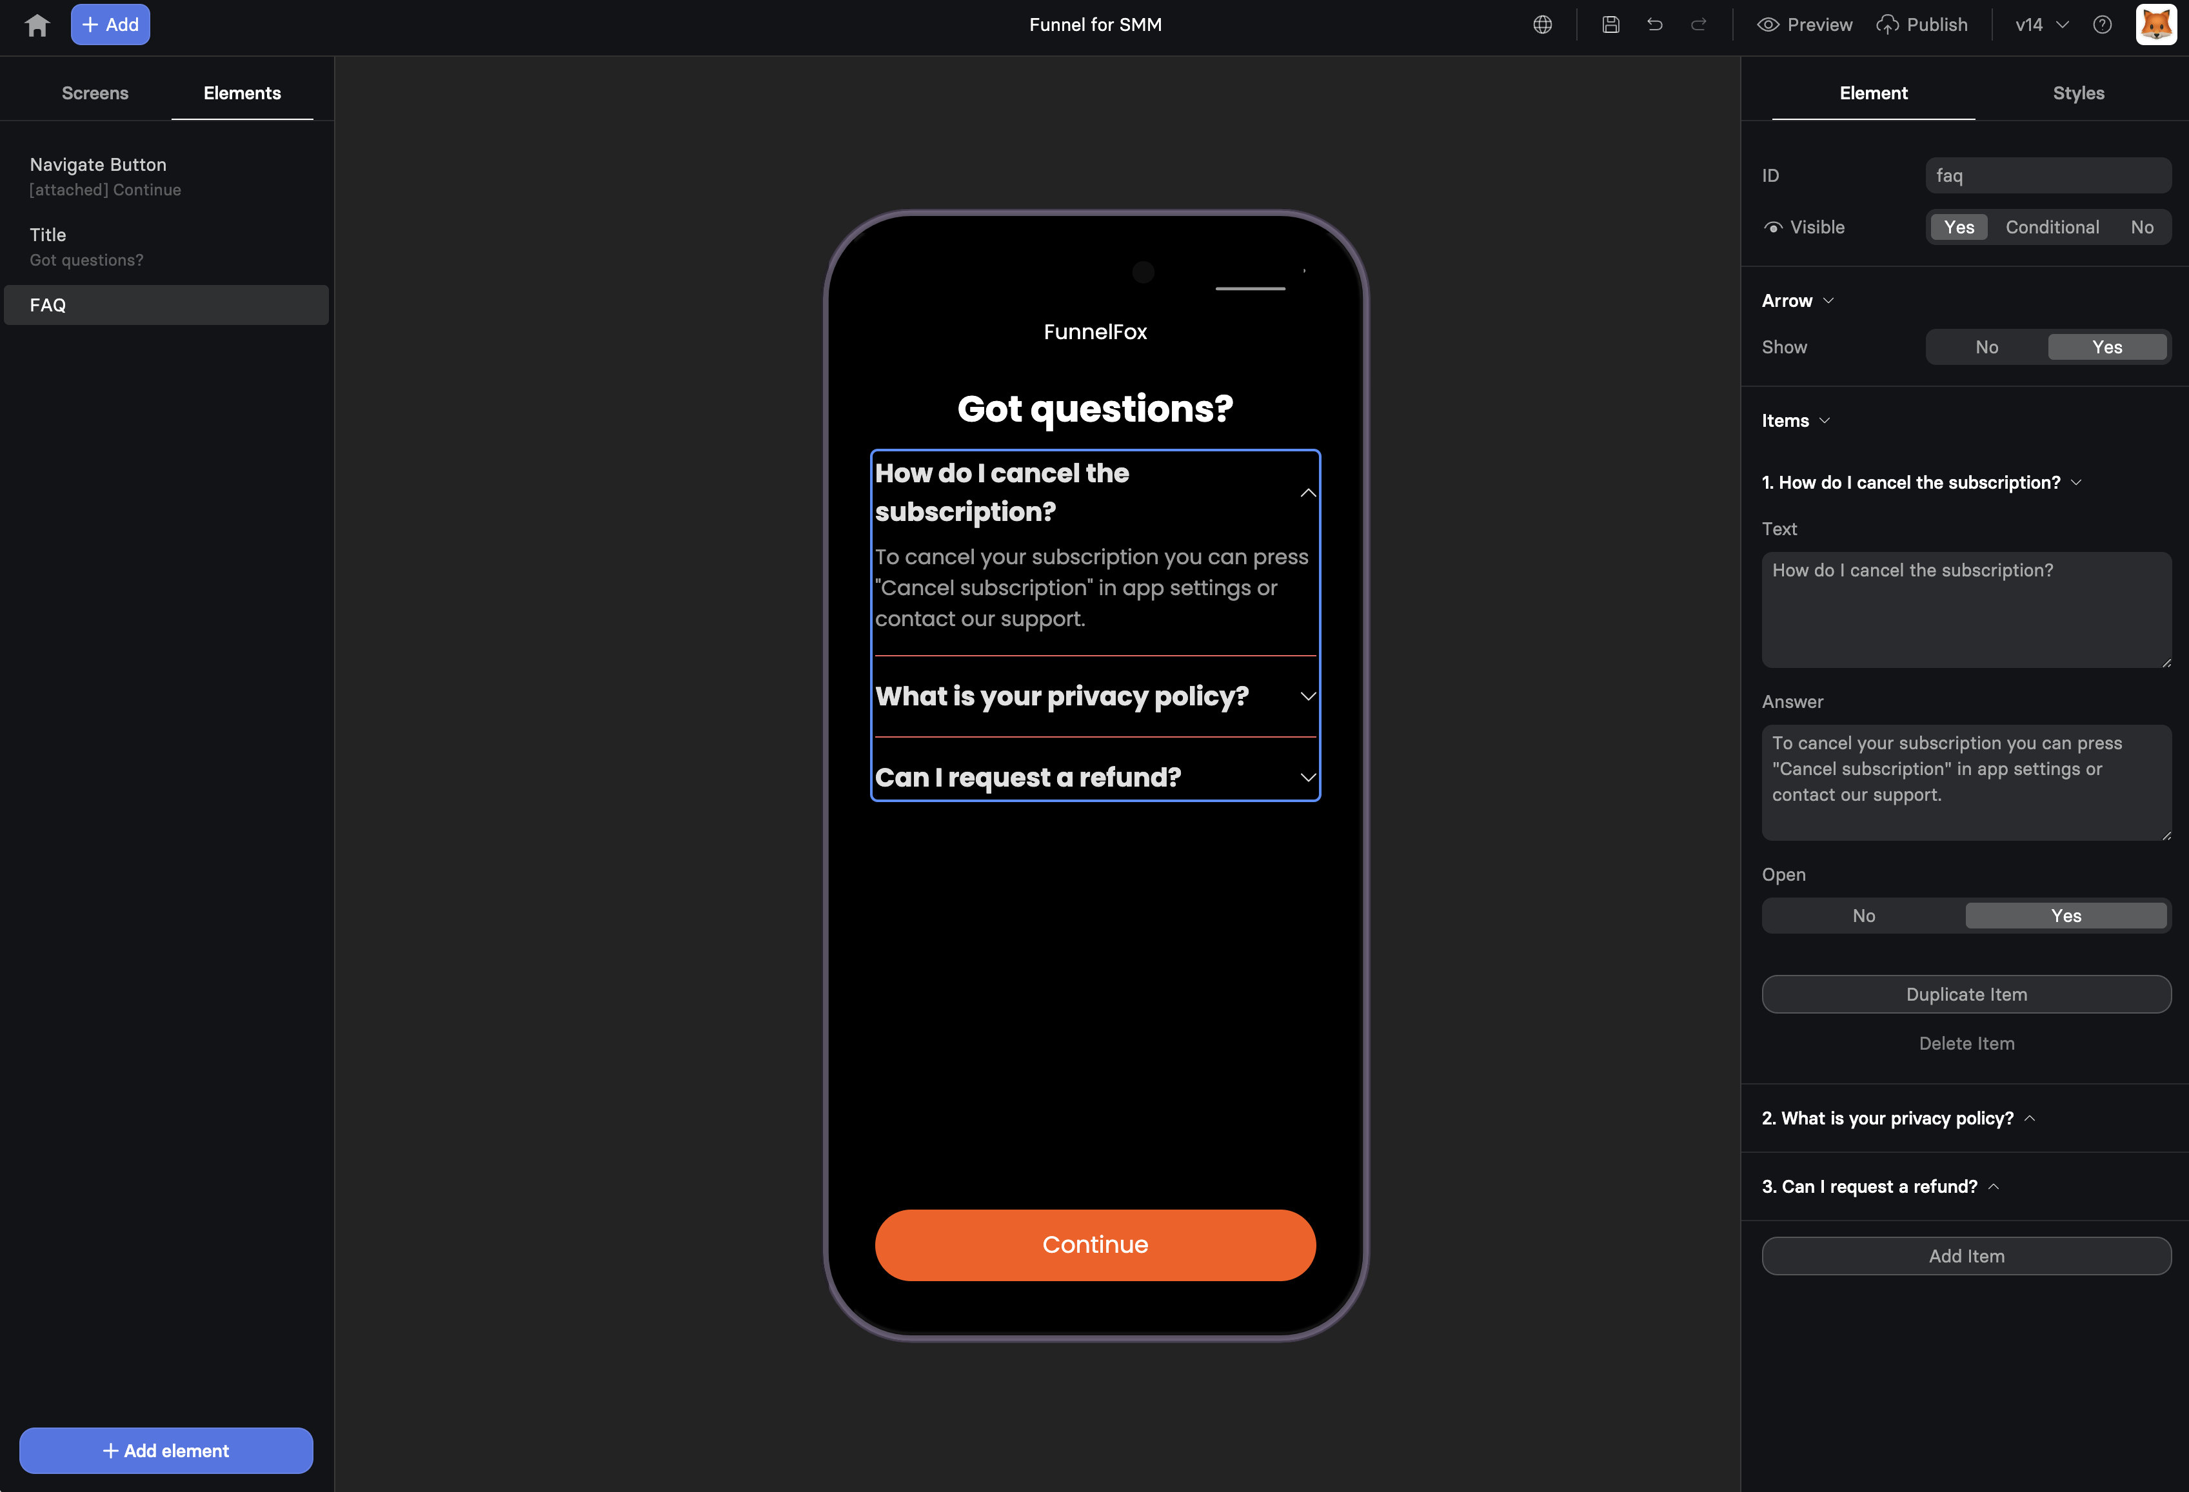Open Preview of the funnel

click(1805, 25)
